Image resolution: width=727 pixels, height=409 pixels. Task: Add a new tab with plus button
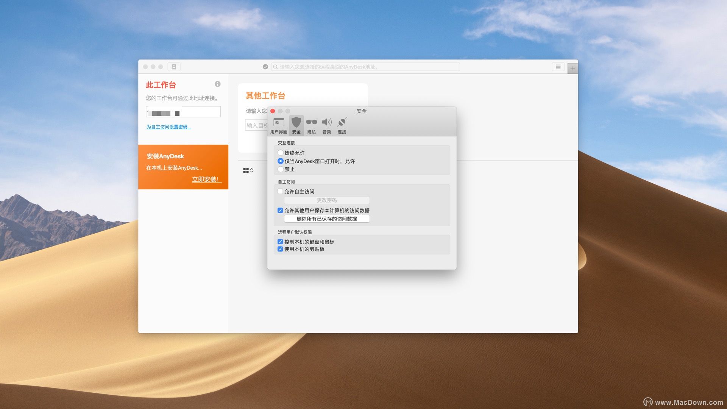coord(573,69)
